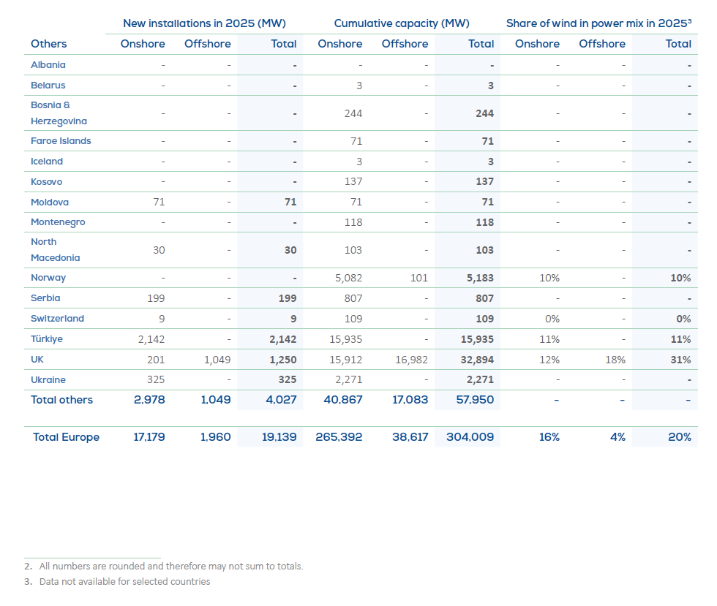The height and width of the screenshot is (606, 717).
Task: Click "Share of wind in power mix" header
Action: (598, 23)
